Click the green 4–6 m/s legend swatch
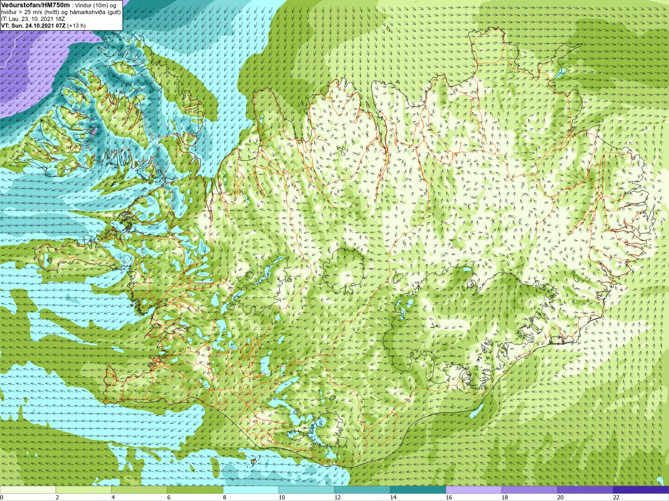This screenshot has width=669, height=501. (139, 490)
